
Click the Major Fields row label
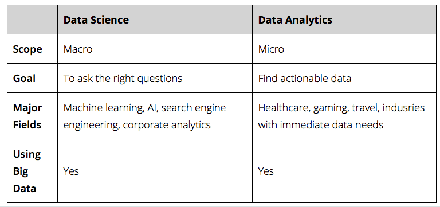point(27,116)
